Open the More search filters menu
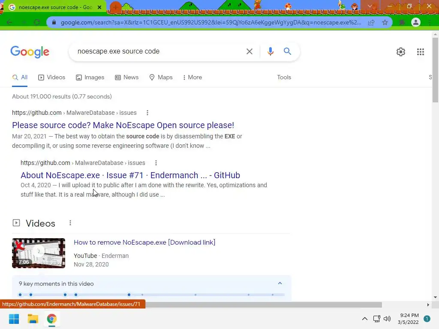The height and width of the screenshot is (329, 439). click(x=192, y=77)
